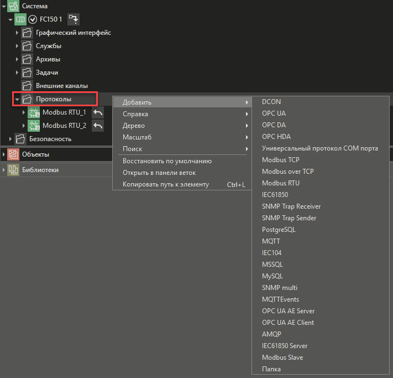Select SNMP Trap Receiver
This screenshot has height=378, width=393.
click(x=321, y=206)
